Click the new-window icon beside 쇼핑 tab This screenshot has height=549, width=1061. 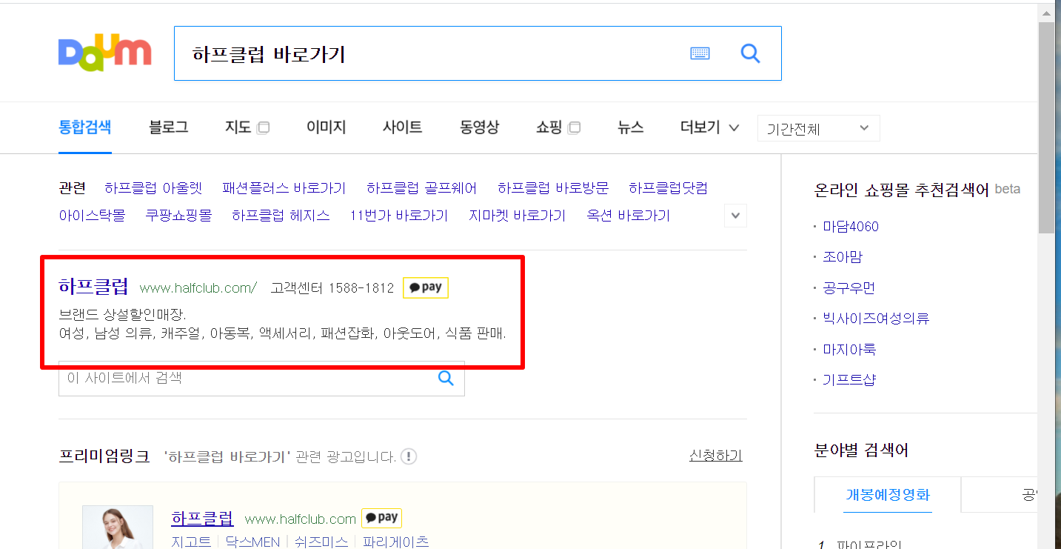pyautogui.click(x=574, y=127)
